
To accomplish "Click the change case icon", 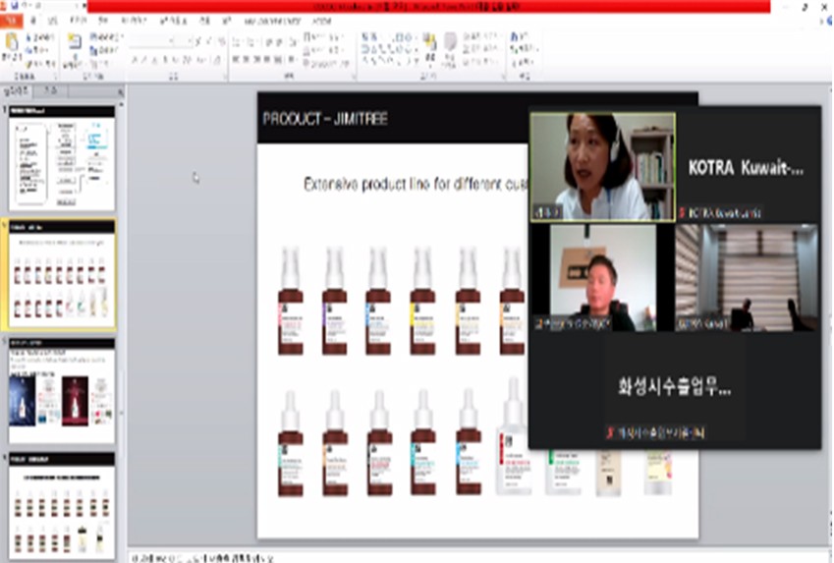I will click(x=203, y=60).
